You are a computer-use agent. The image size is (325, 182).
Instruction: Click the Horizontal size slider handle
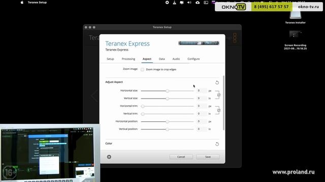pyautogui.click(x=167, y=91)
